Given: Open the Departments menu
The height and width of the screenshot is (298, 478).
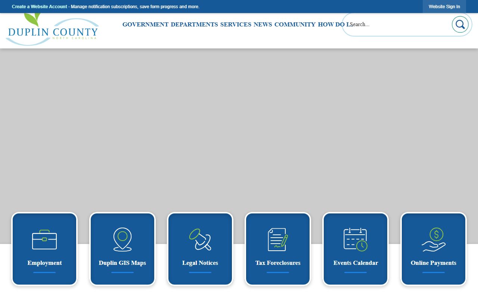Looking at the screenshot, I should pyautogui.click(x=194, y=25).
